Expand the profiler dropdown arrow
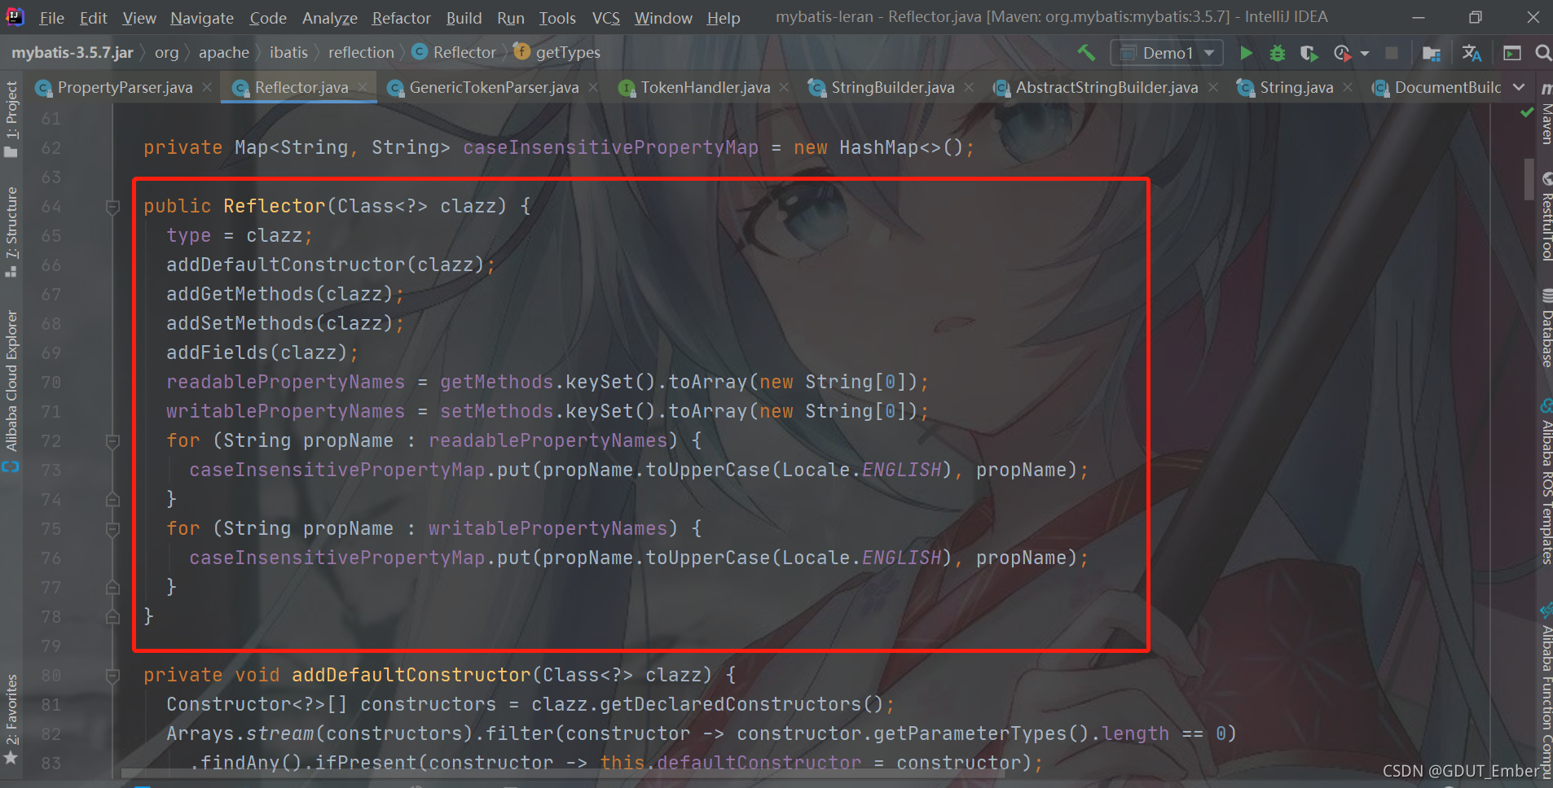 point(1365,54)
